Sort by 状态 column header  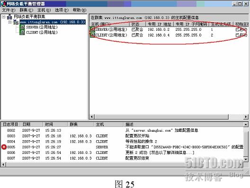click(x=137, y=24)
